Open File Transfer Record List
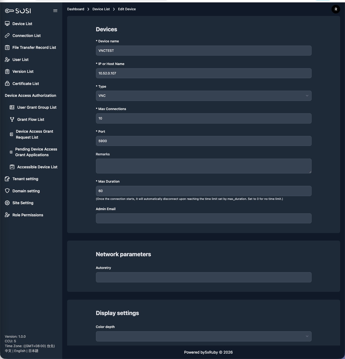This screenshot has width=345, height=359. pos(34,47)
